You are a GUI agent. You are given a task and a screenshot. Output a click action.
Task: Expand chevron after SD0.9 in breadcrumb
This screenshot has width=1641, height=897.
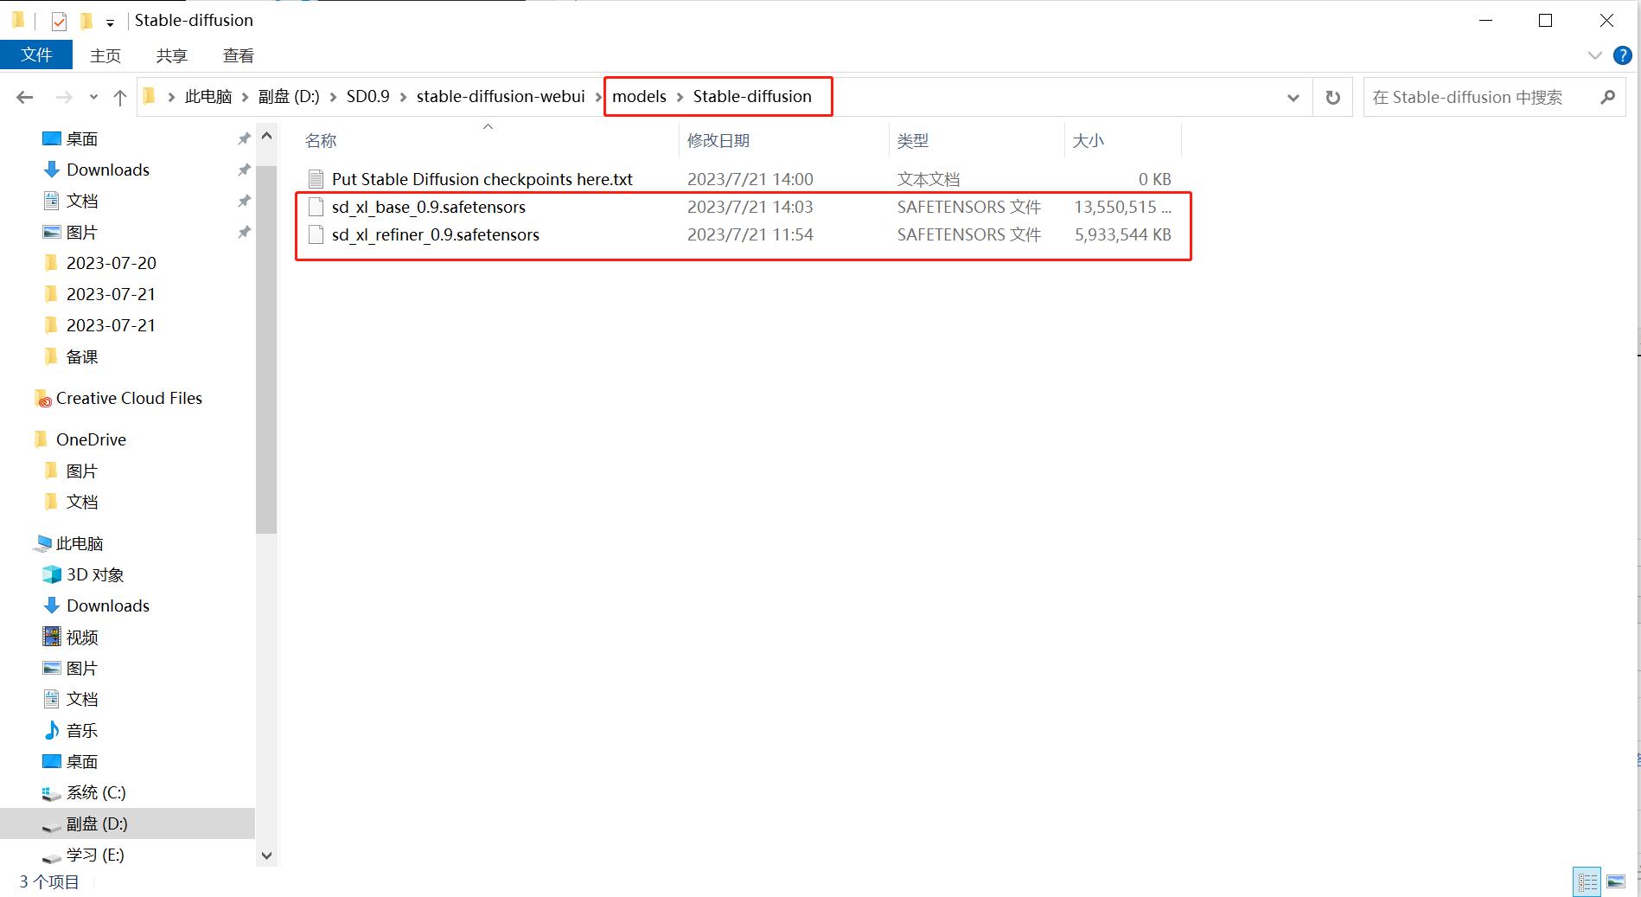coord(403,98)
